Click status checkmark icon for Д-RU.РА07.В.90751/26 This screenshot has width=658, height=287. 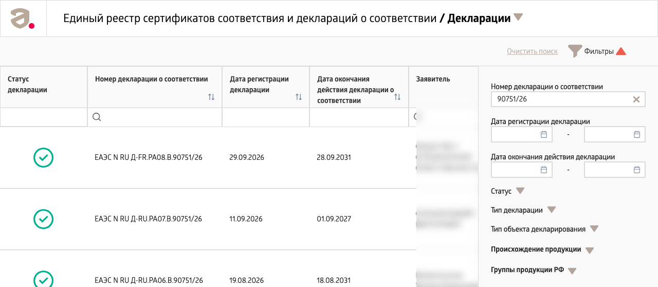(44, 219)
